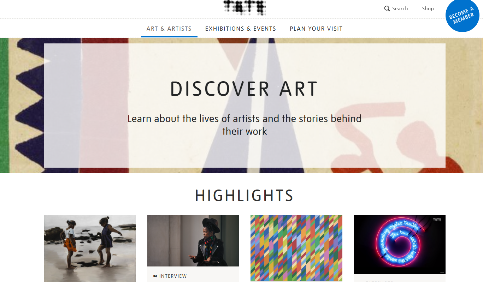Open the neon spiral artwork thumbnail
Screen dimensions: 483x282
click(400, 244)
